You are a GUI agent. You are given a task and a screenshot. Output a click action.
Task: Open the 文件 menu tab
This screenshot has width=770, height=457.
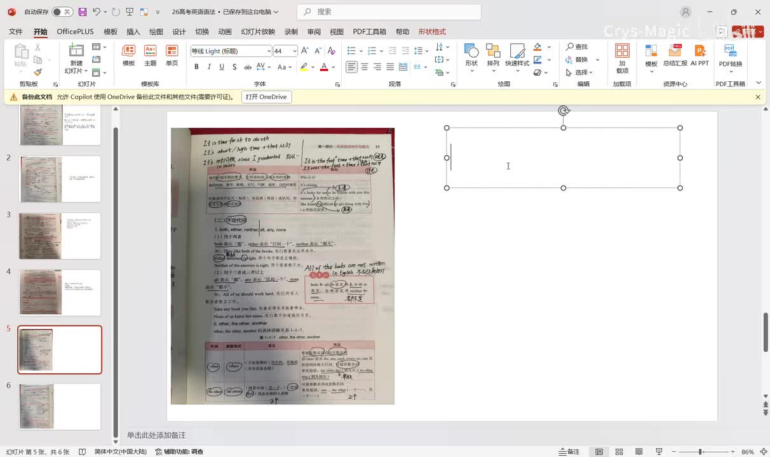(x=16, y=32)
